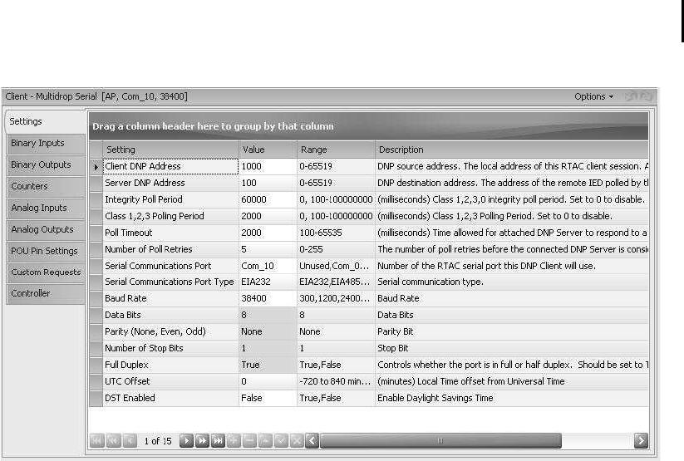The width and height of the screenshot is (684, 461).
Task: Select the Number of Stop Bits row
Action: [x=369, y=349]
